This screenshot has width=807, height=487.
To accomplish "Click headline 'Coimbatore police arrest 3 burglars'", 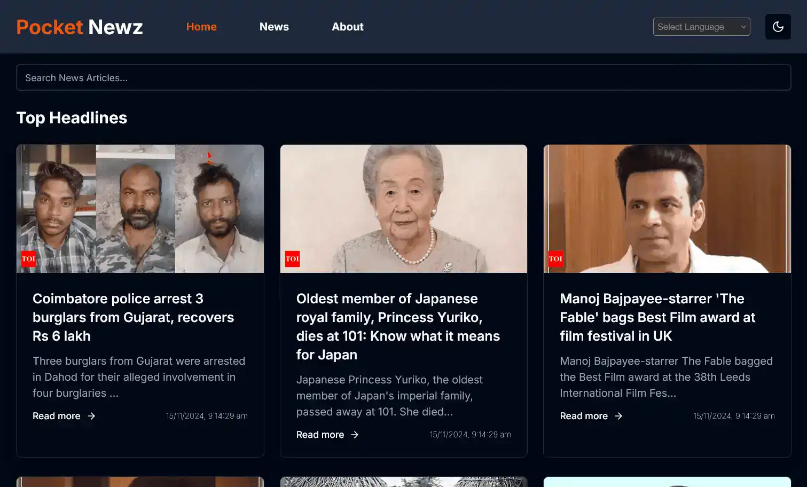I will click(134, 317).
